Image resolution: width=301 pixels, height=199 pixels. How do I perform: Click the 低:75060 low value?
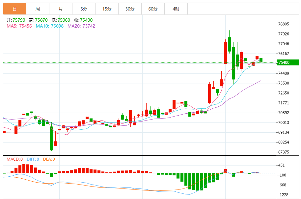(x=61, y=20)
